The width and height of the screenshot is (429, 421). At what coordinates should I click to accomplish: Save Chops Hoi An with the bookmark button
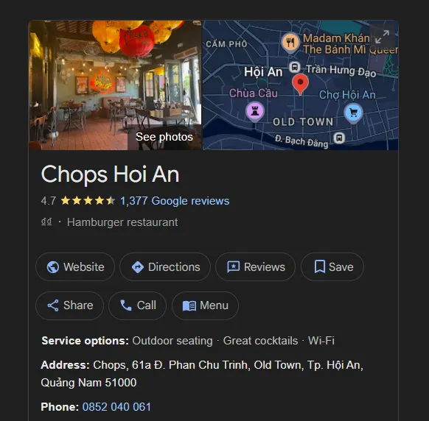point(332,267)
